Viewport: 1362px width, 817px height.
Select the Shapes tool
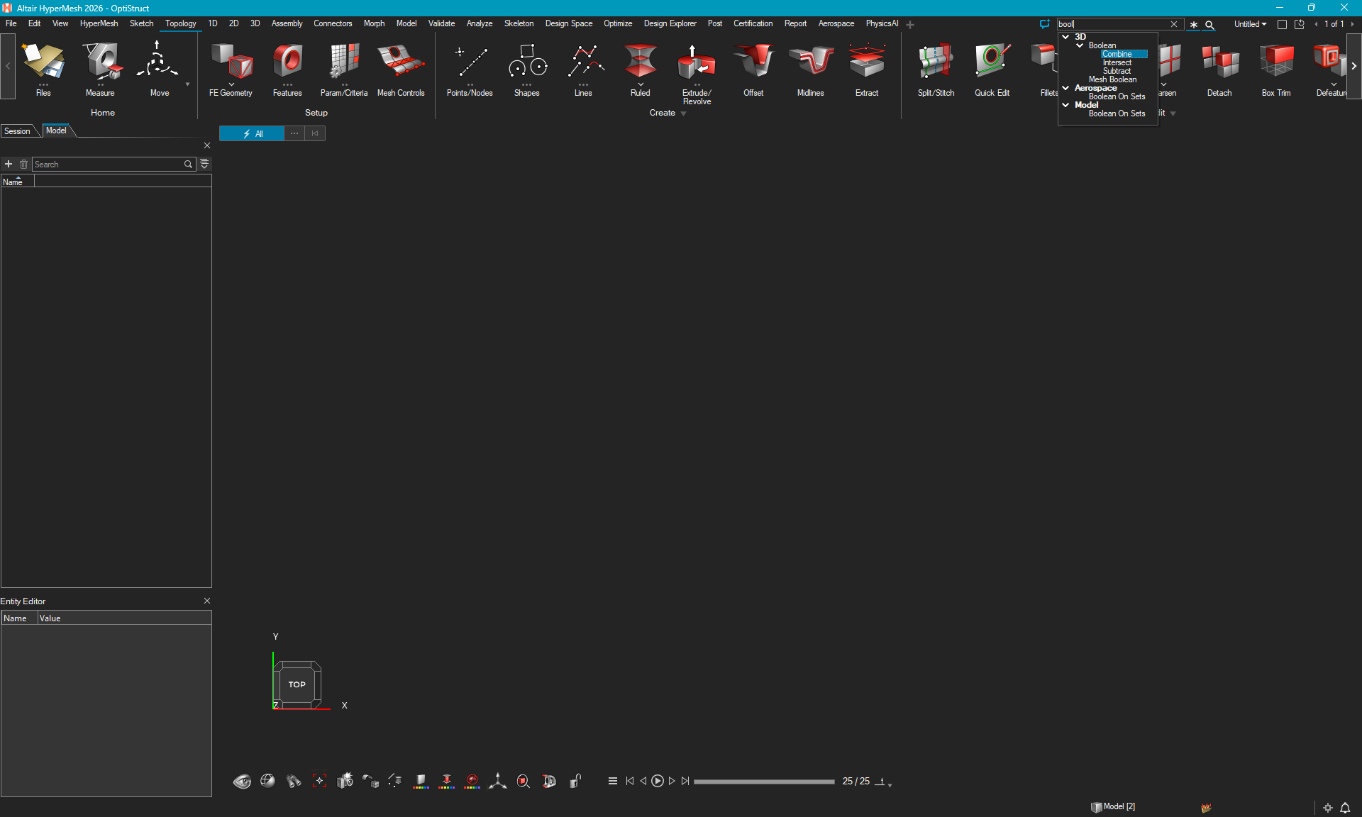click(527, 70)
